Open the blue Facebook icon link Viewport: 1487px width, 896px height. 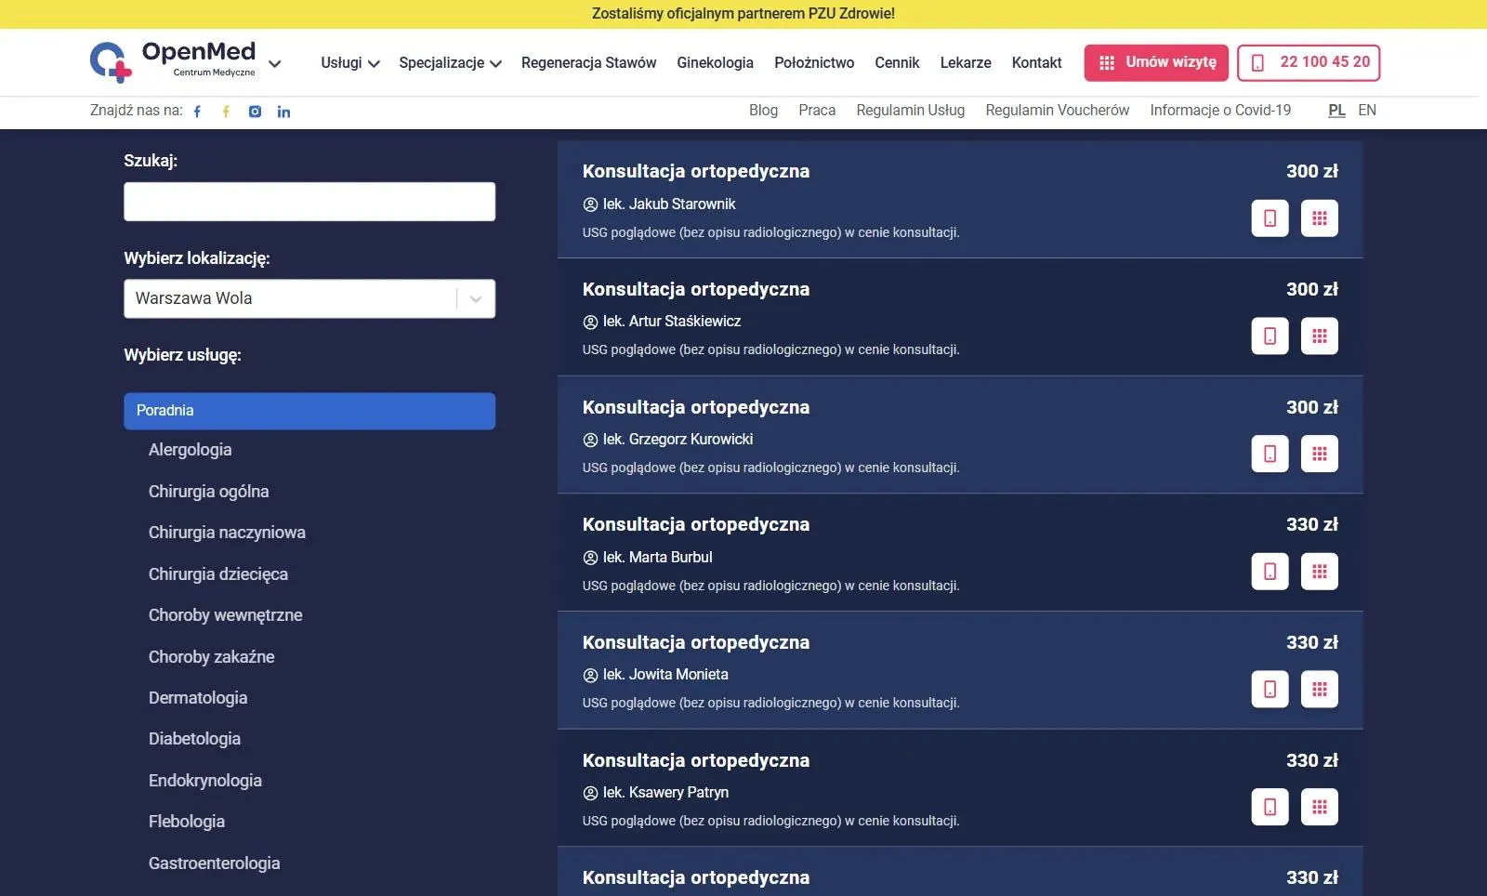point(197,112)
